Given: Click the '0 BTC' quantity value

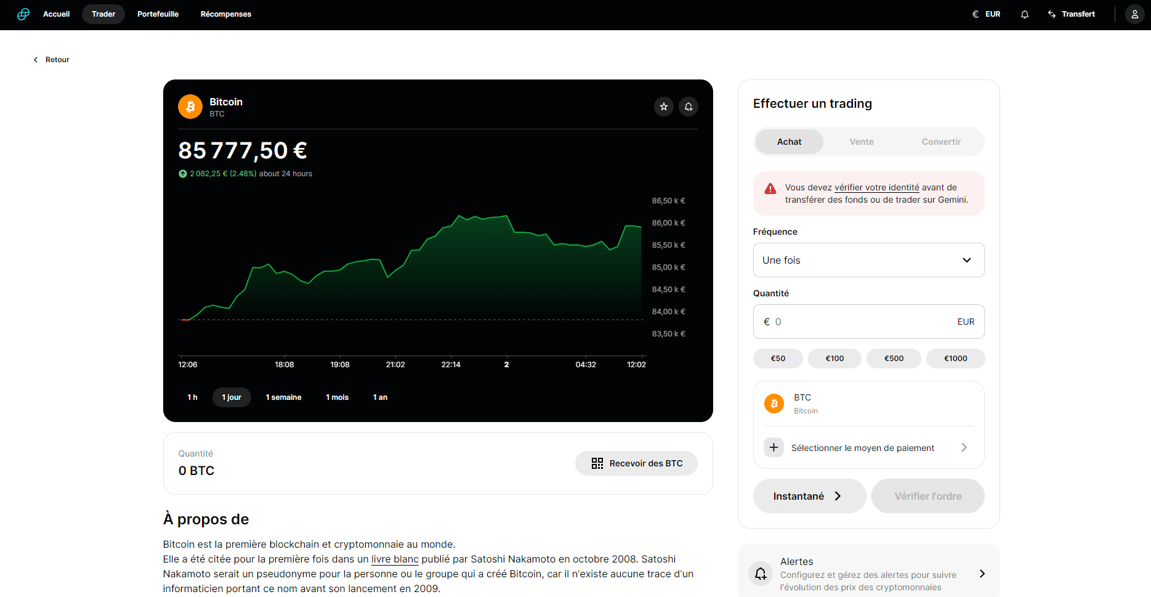Looking at the screenshot, I should [x=196, y=471].
